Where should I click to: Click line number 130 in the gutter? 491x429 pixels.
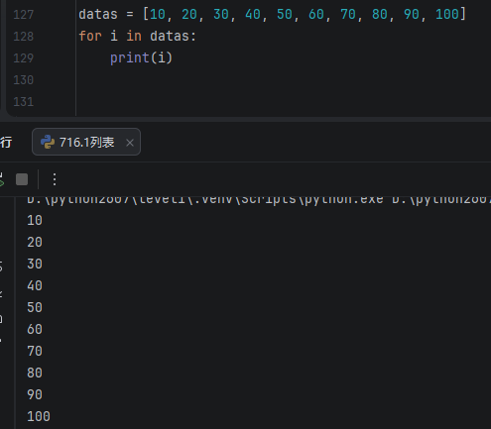(24, 80)
